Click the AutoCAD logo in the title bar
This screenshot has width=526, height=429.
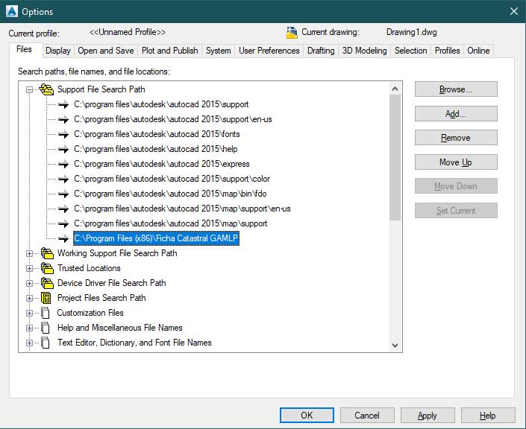click(12, 11)
